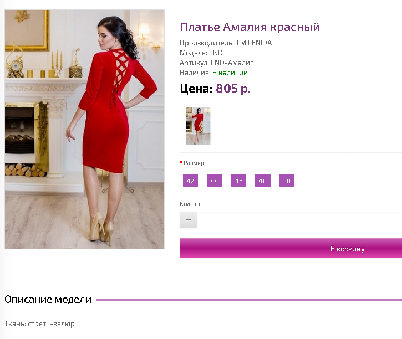This screenshot has width=402, height=339.
Task: Click the Описание модели section heading
Action: click(x=48, y=299)
